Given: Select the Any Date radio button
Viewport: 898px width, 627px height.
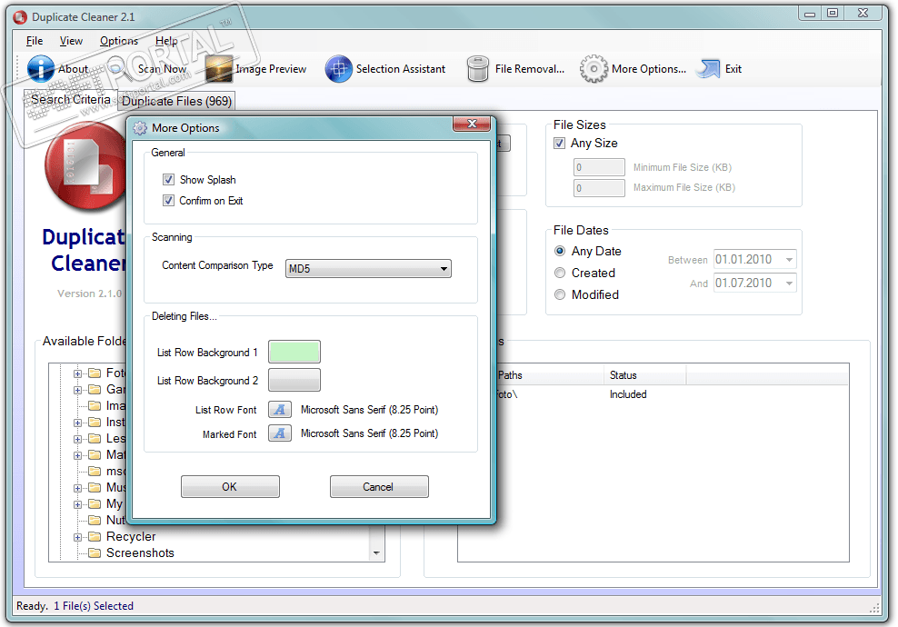Looking at the screenshot, I should click(560, 251).
